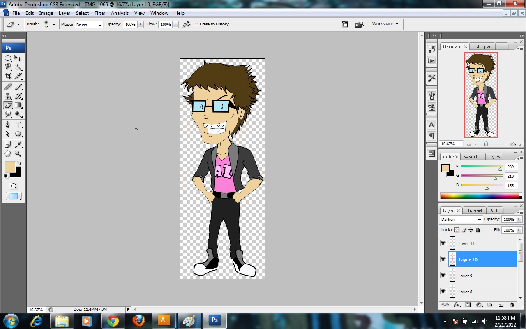526x329 pixels.
Task: Enable the airbrush option in options bar
Action: pyautogui.click(x=187, y=24)
